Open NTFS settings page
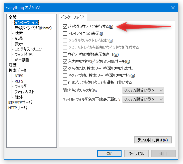This screenshot has width=183, height=164. tap(19, 76)
